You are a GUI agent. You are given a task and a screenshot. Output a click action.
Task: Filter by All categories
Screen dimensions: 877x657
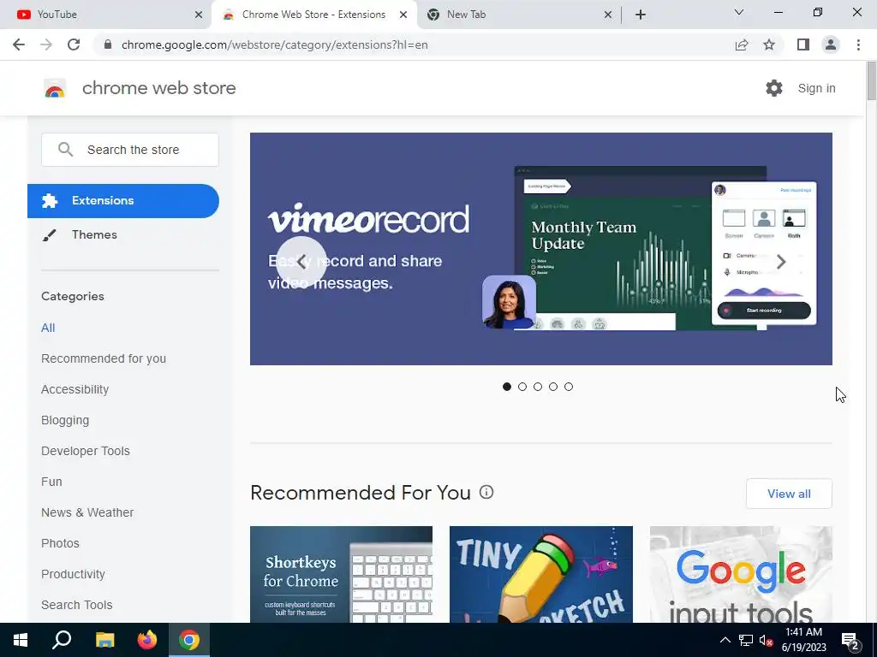tap(48, 328)
